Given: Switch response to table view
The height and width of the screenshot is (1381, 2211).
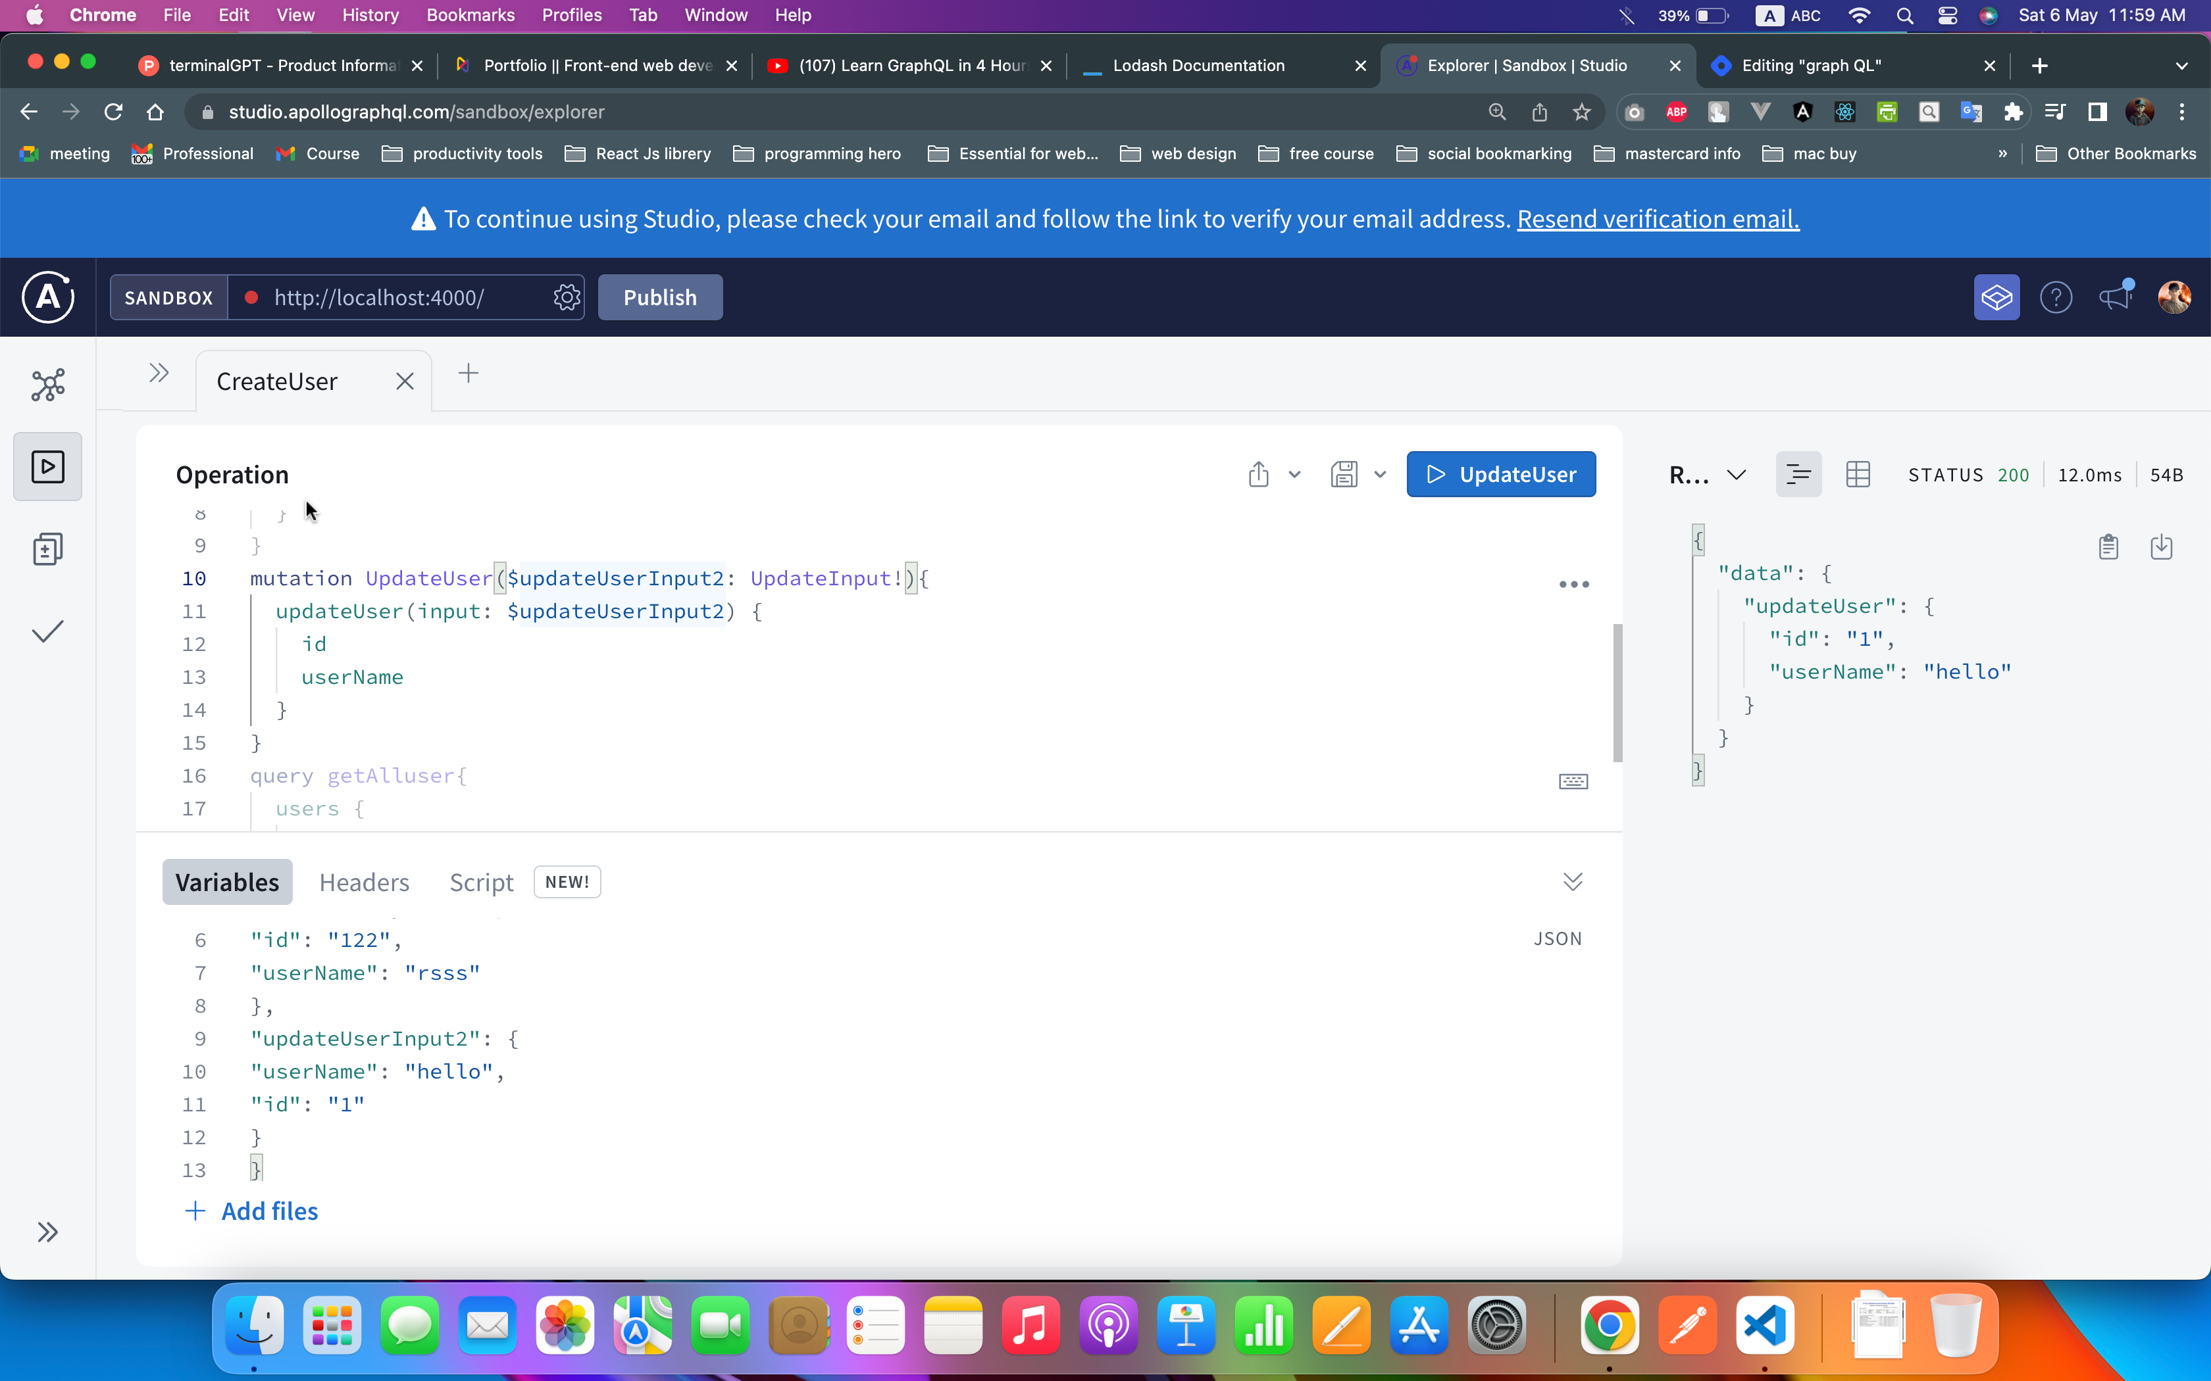Looking at the screenshot, I should tap(1858, 475).
